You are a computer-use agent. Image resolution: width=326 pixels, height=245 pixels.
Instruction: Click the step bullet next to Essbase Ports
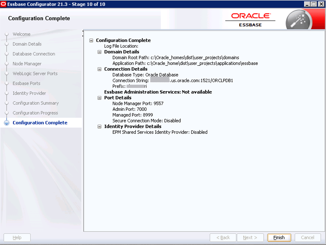pyautogui.click(x=7, y=83)
